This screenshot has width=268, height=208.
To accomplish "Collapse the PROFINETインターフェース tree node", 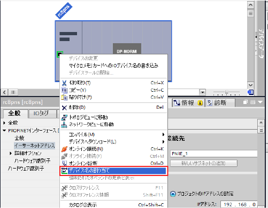I will click(4, 131).
